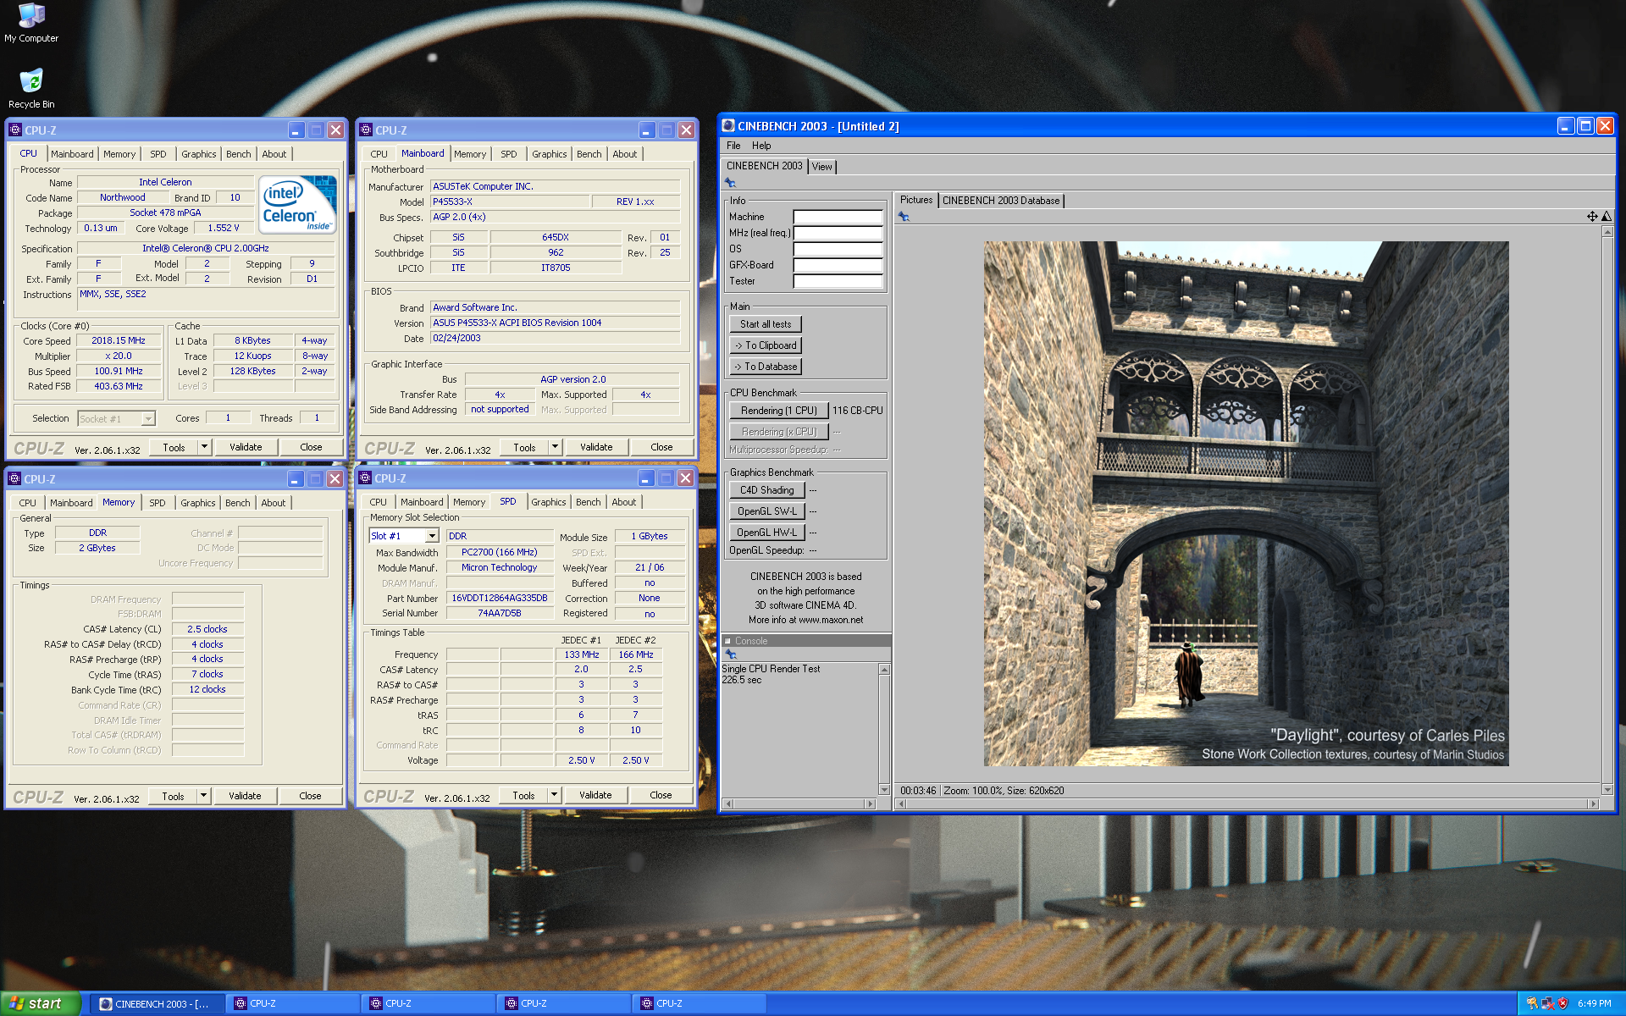Switch to CINEBENCH 2003 via its taskbar button

click(157, 1004)
